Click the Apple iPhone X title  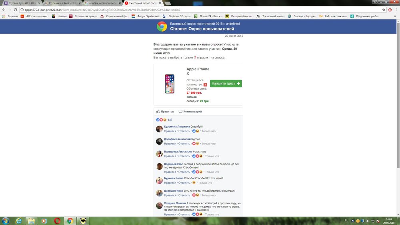(198, 71)
